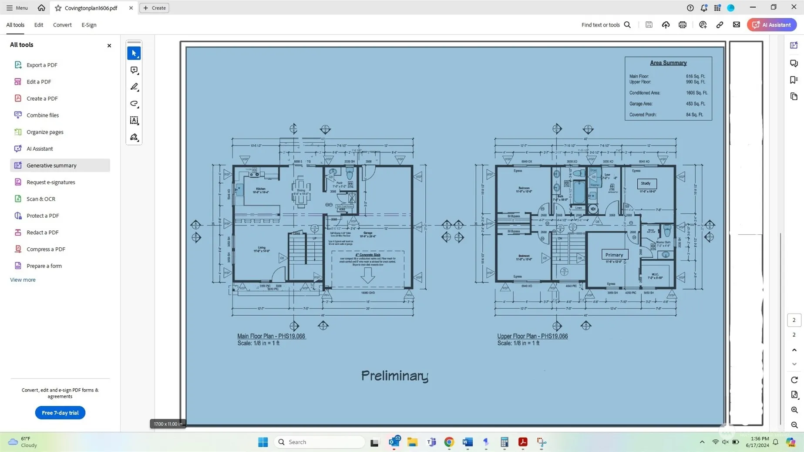Image resolution: width=804 pixels, height=452 pixels.
Task: Open the hamburger Menu
Action: point(17,8)
